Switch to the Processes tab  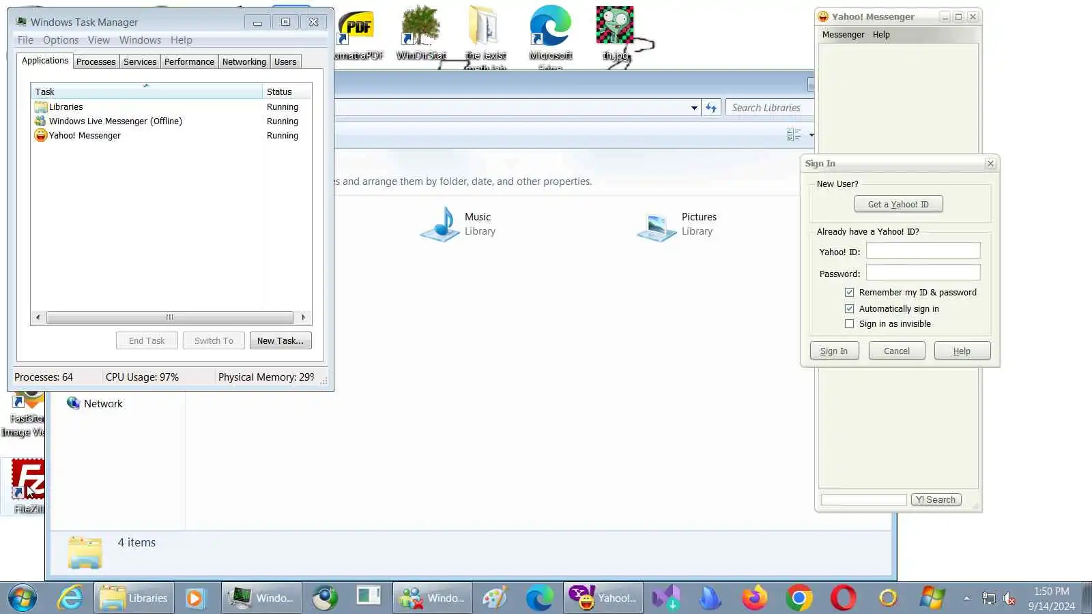coord(96,62)
